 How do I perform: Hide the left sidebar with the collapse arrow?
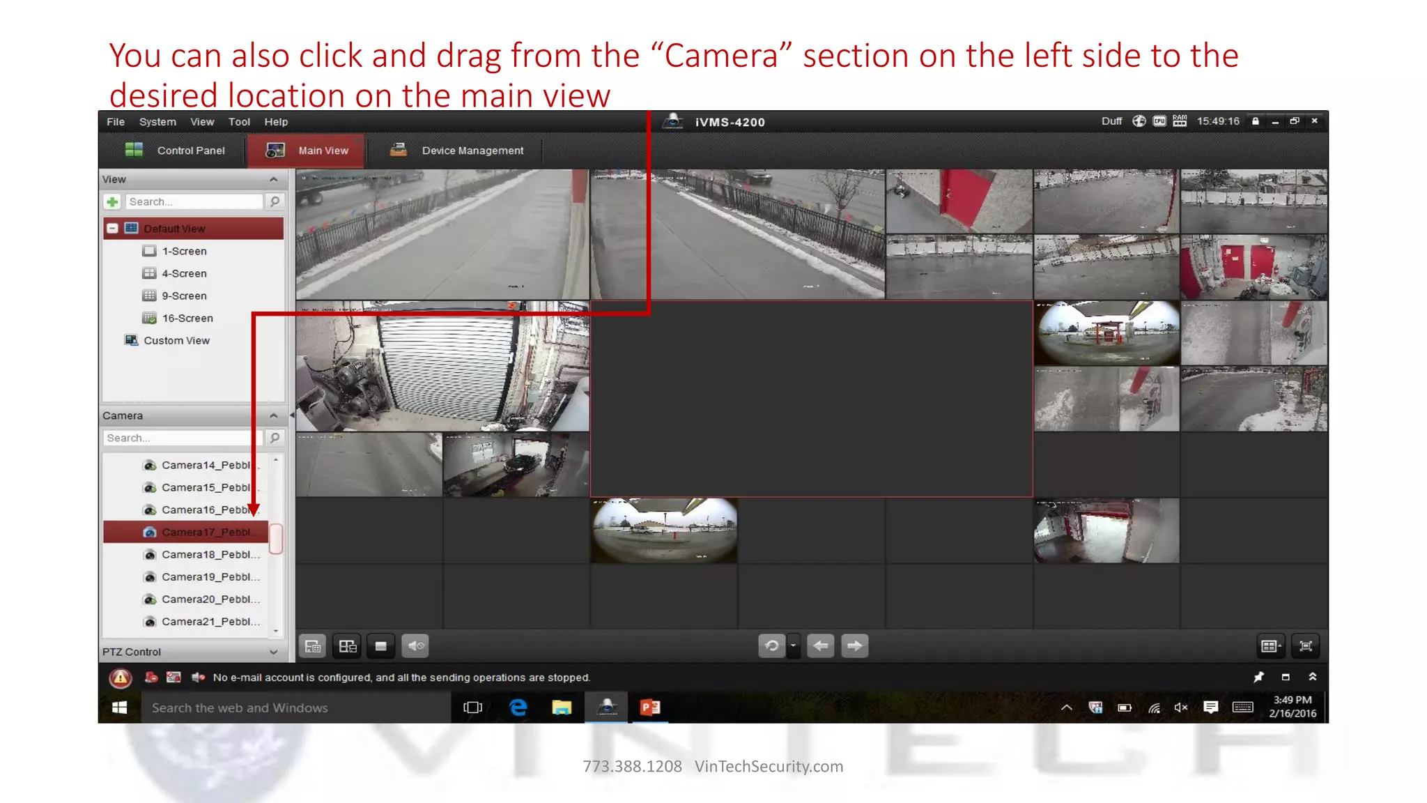292,415
